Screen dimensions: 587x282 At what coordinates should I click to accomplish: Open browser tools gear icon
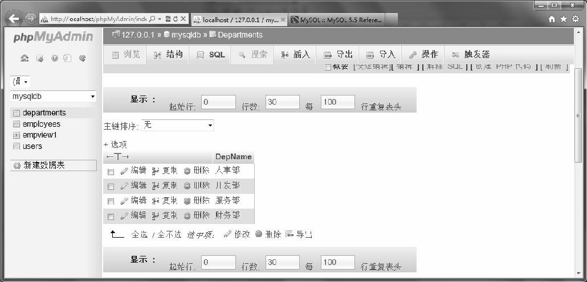[x=576, y=19]
